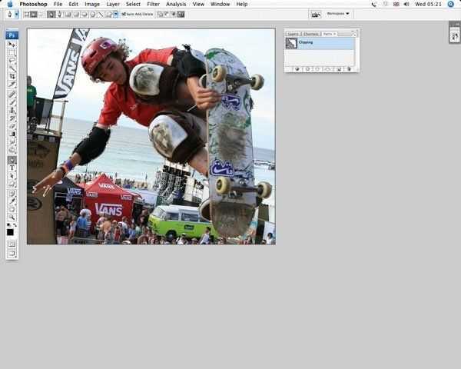The height and width of the screenshot is (369, 461).
Task: Select the Clipping path thumbnail
Action: click(x=291, y=43)
